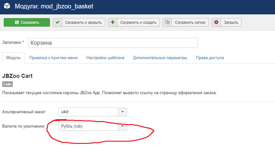Click the JBZoo Cart heading
This screenshot has height=157, width=275.
click(17, 76)
